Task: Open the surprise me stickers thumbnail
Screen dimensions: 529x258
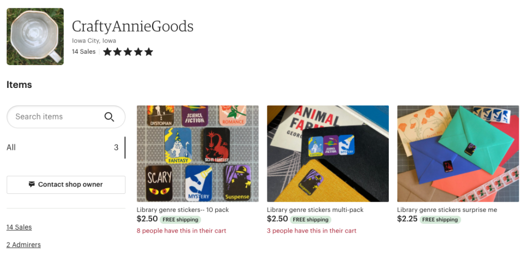Action: (458, 154)
